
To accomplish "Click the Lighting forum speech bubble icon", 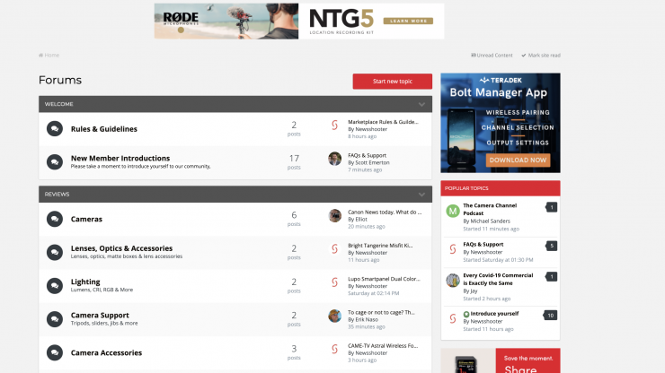I will pos(54,285).
